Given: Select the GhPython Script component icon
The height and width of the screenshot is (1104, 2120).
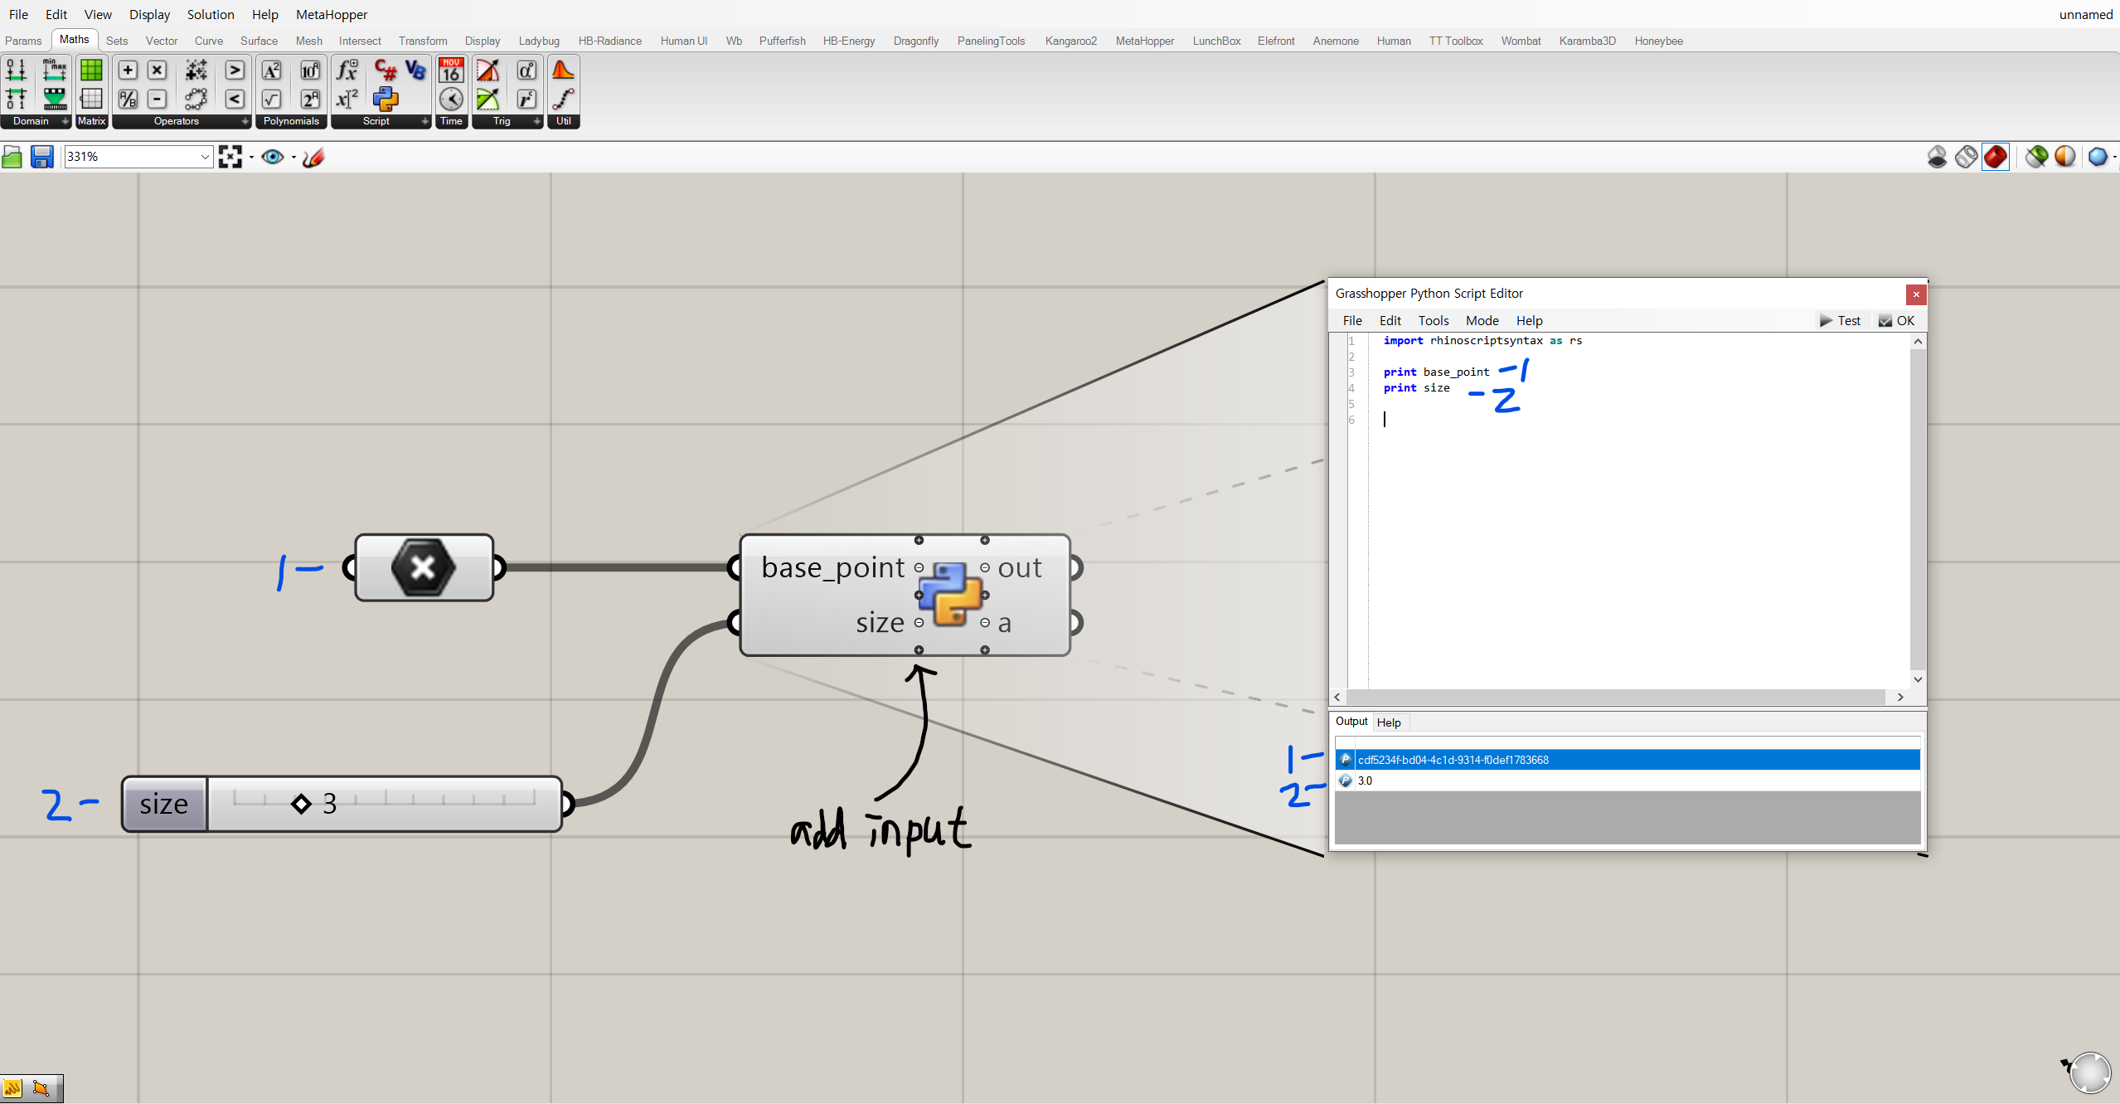Looking at the screenshot, I should pyautogui.click(x=386, y=100).
